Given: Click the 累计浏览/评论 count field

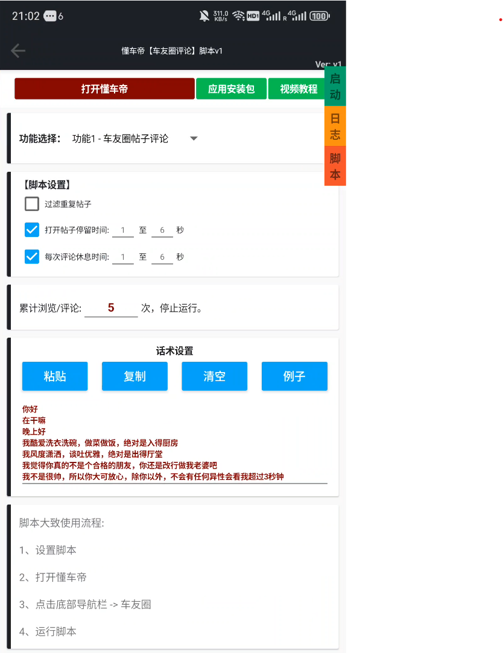Looking at the screenshot, I should point(111,308).
